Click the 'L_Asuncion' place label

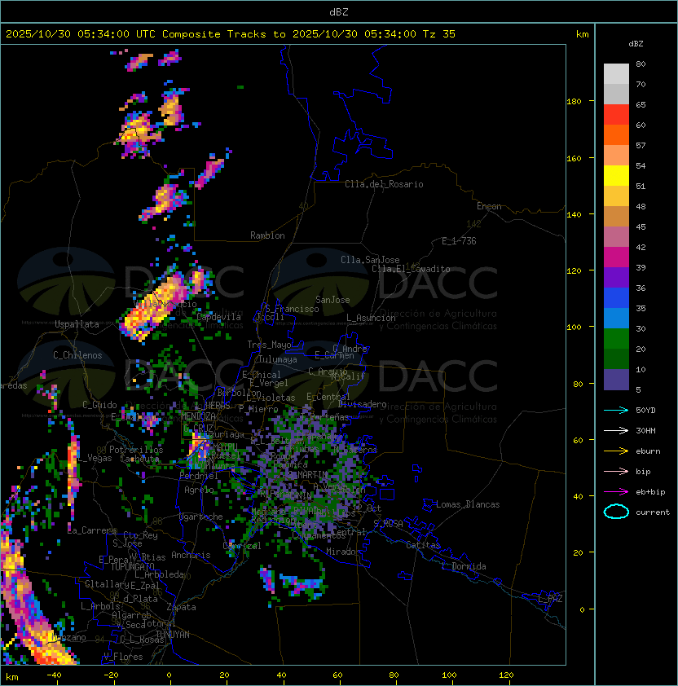[371, 318]
